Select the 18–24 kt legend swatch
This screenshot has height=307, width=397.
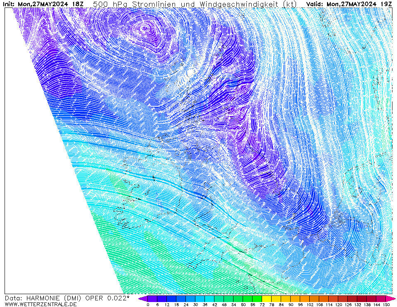pyautogui.click(x=181, y=299)
